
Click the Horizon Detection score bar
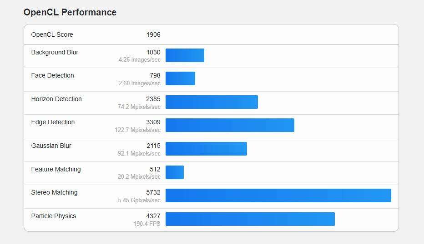(212, 102)
